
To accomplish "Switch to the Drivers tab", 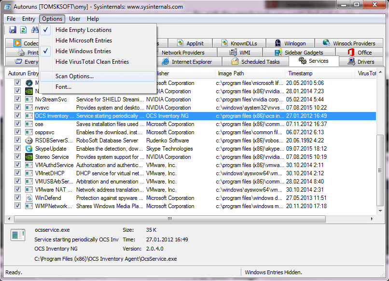I will pos(361,62).
